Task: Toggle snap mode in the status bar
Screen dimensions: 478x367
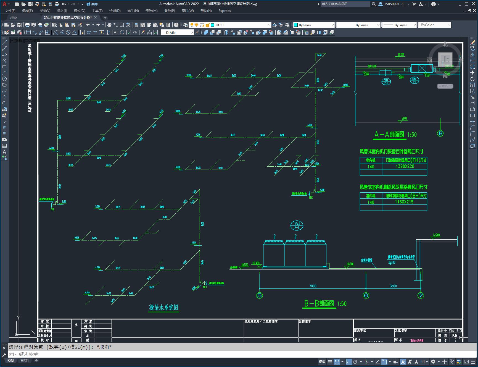Action: click(x=337, y=361)
